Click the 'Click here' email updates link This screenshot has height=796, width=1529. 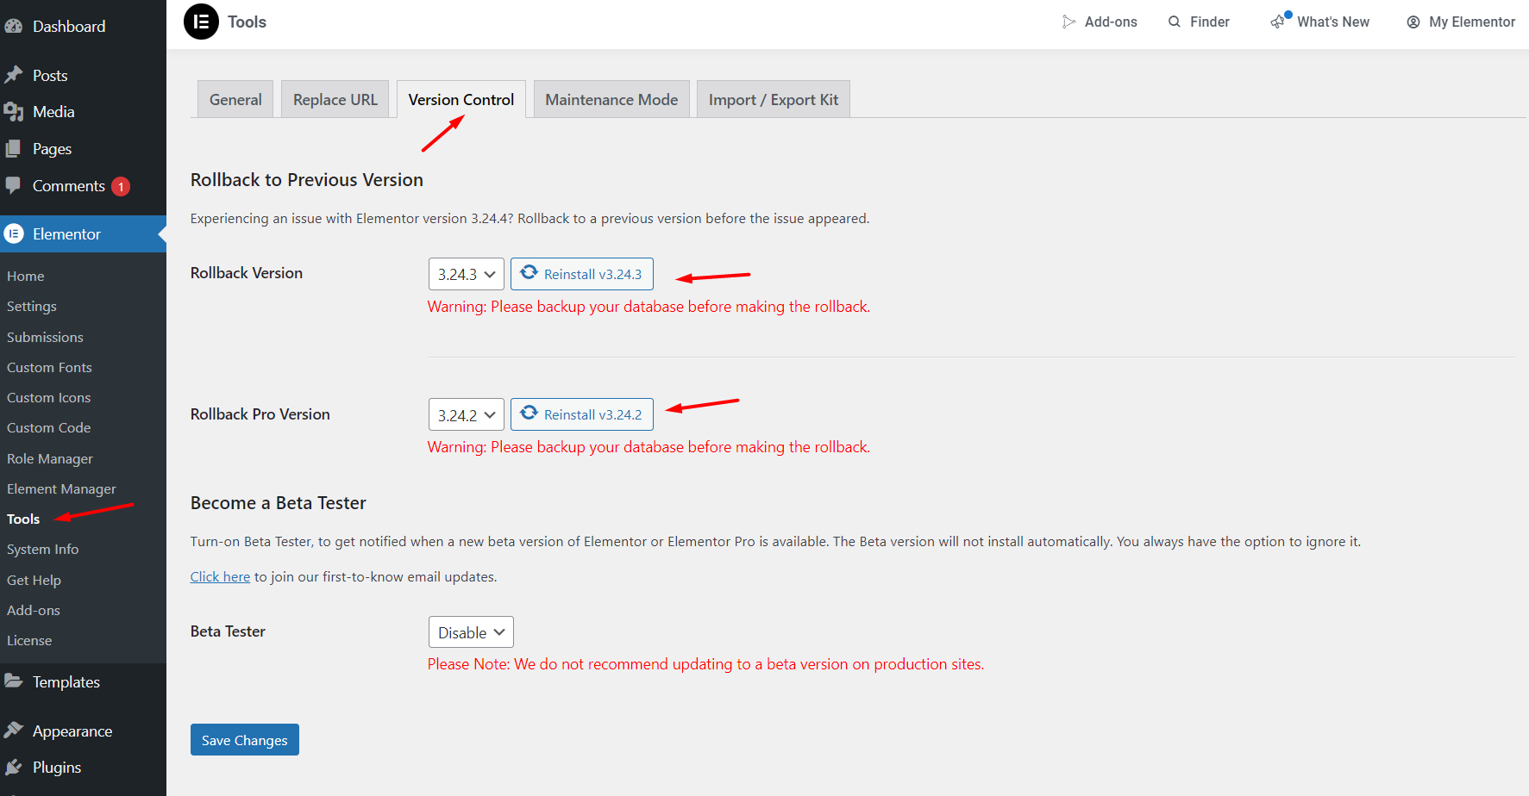(220, 576)
